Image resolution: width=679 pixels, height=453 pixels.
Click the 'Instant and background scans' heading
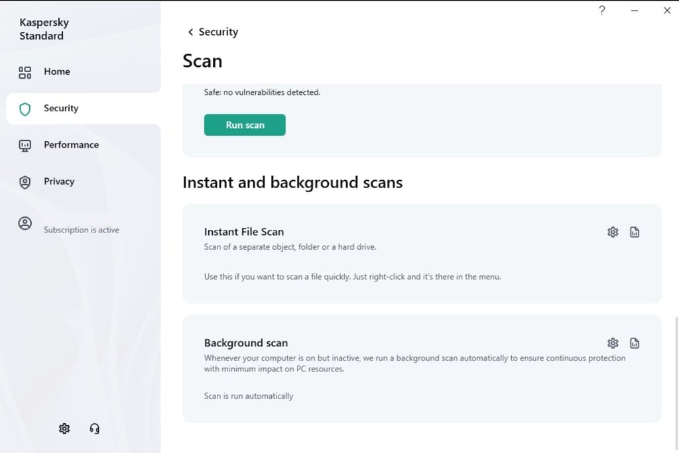(x=292, y=183)
